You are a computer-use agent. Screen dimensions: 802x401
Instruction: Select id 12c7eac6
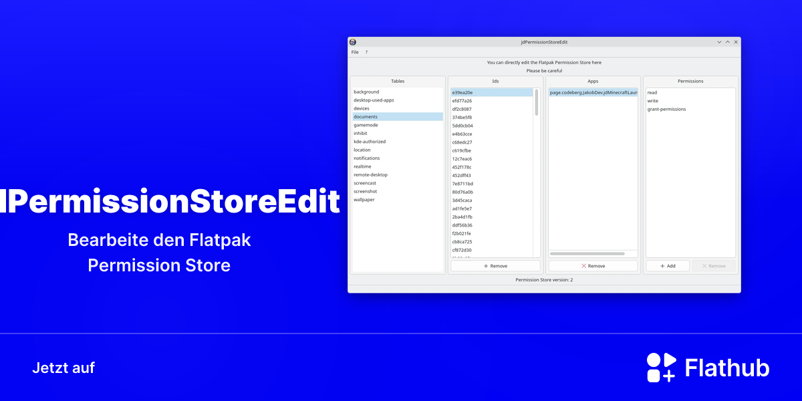coord(492,159)
